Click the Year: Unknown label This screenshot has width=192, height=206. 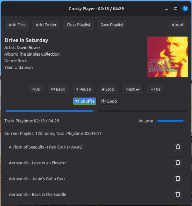click(19, 67)
